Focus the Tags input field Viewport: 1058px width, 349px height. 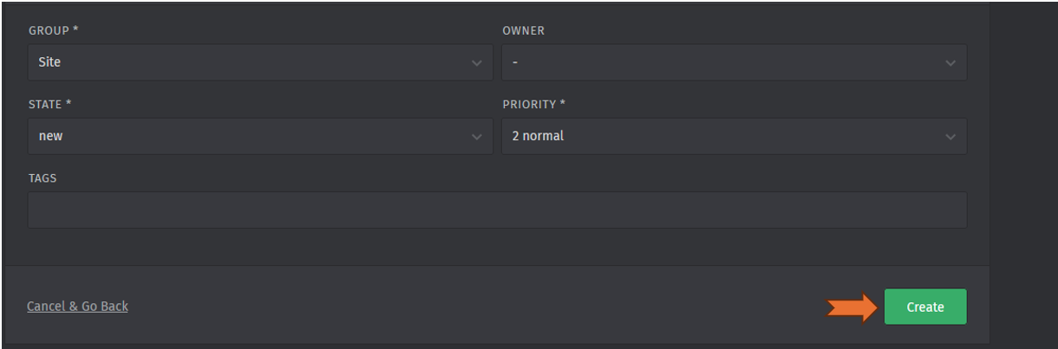pos(497,210)
